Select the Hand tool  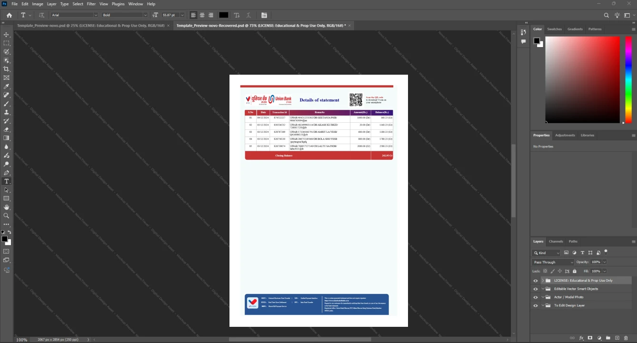7,207
